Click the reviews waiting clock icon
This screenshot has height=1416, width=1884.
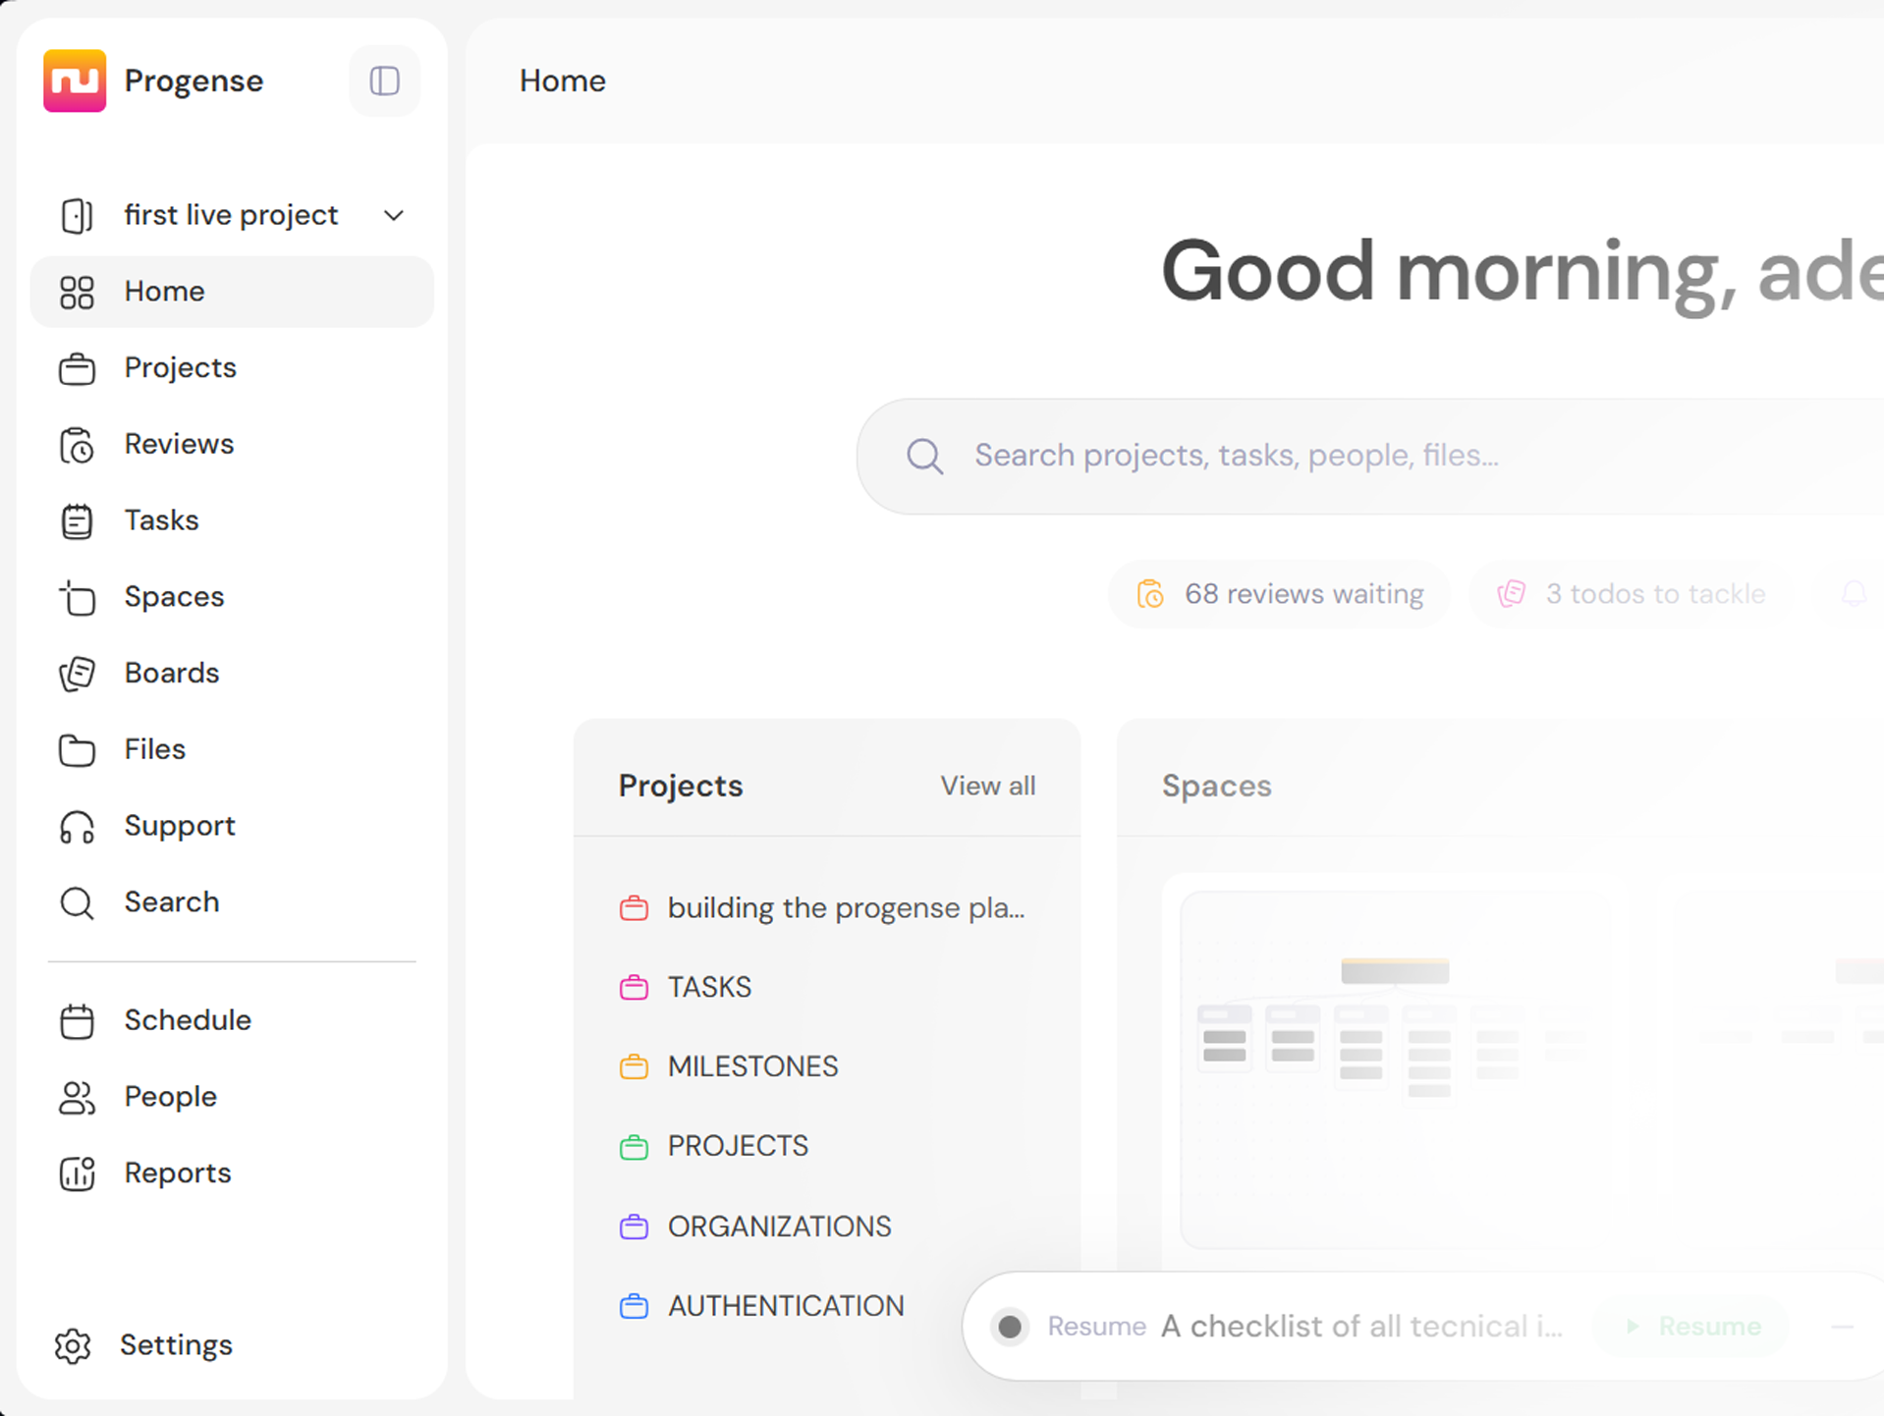(1150, 594)
